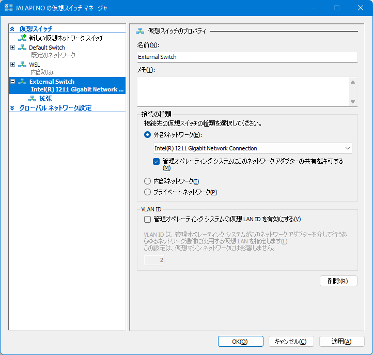Select Default Switch in tree
Image resolution: width=373 pixels, height=355 pixels.
tap(47, 48)
